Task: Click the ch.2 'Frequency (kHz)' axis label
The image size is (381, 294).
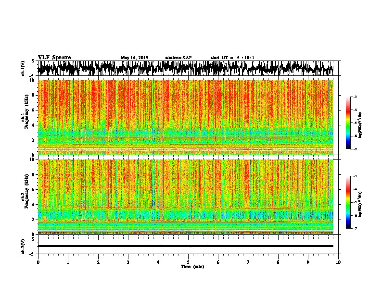Action: coord(26,191)
